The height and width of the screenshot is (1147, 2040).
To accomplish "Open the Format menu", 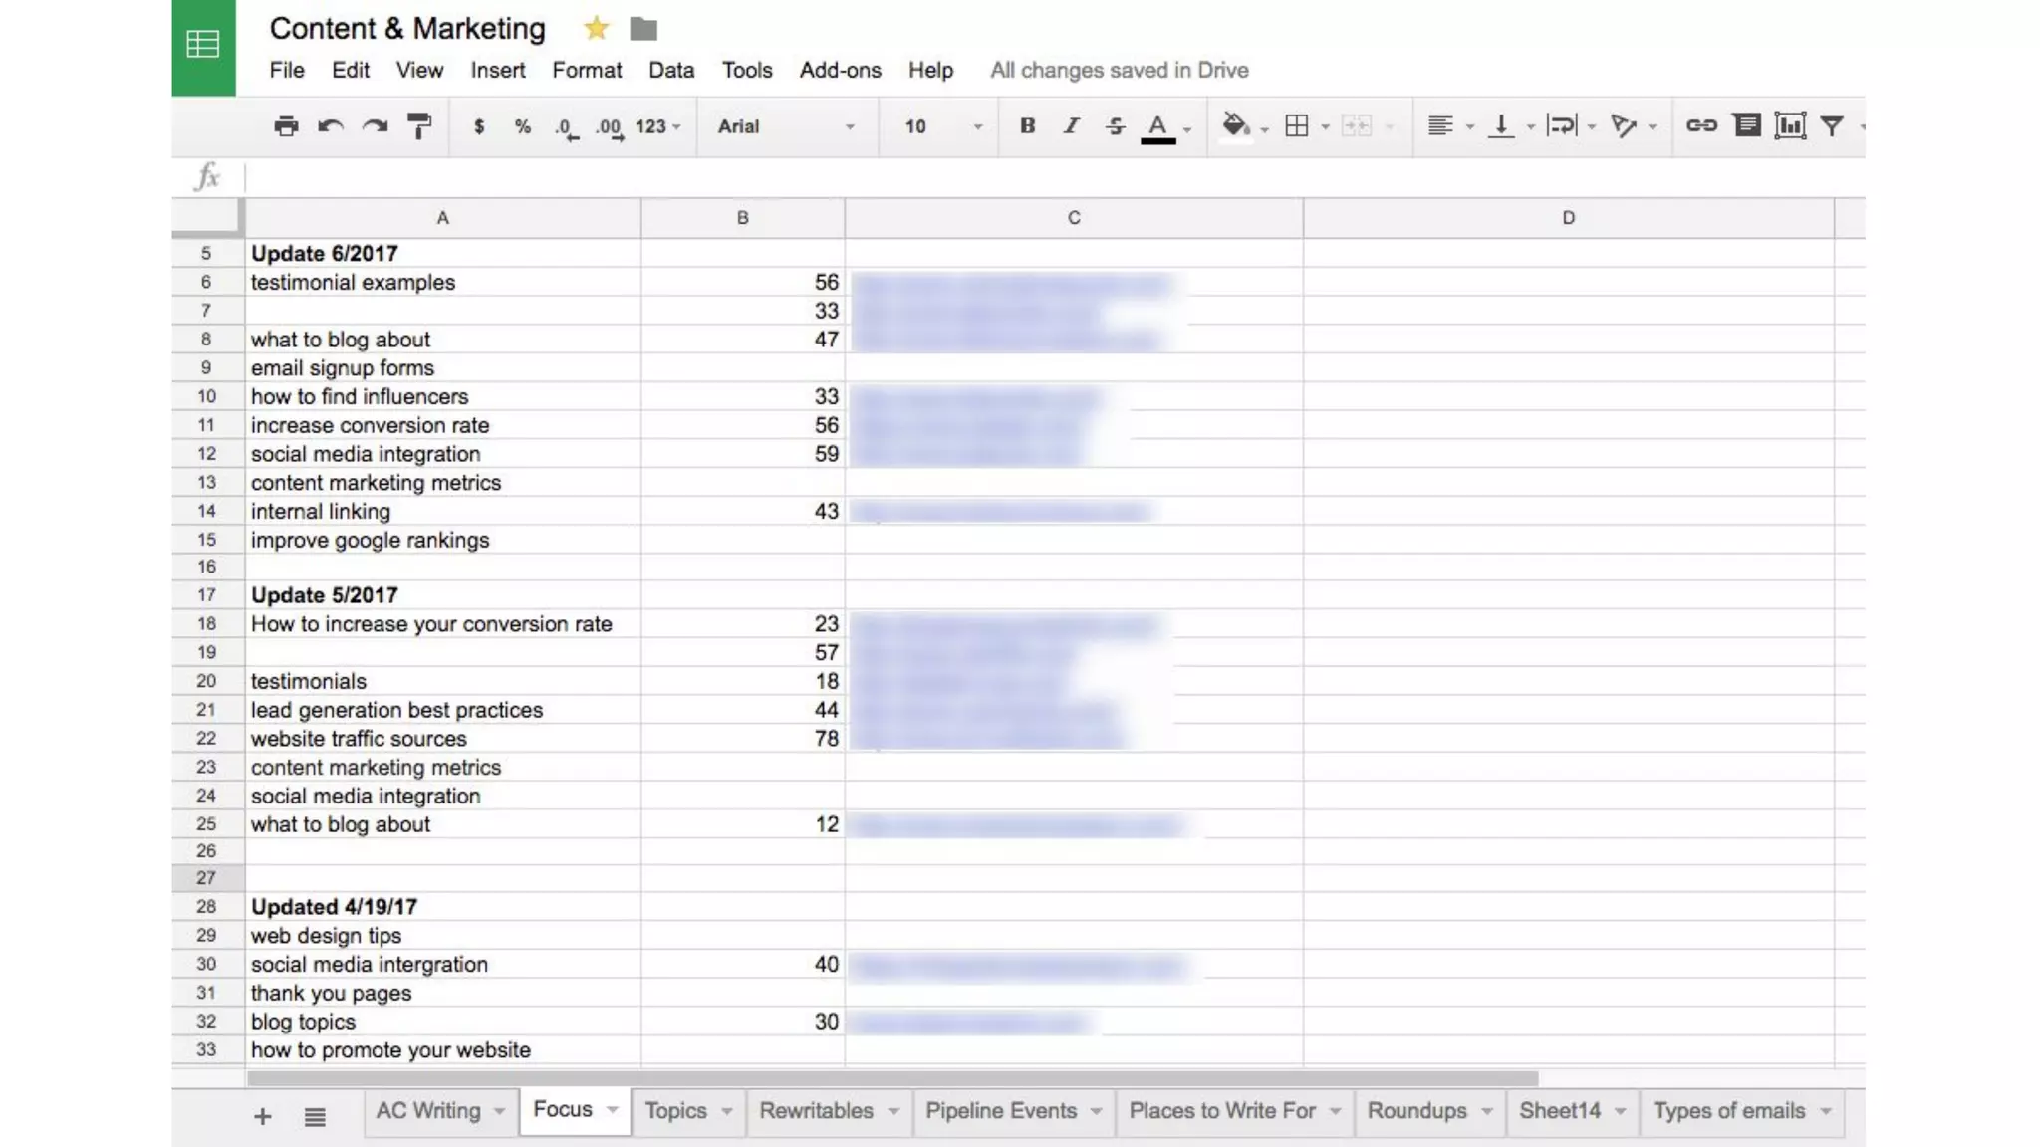I will tap(587, 70).
